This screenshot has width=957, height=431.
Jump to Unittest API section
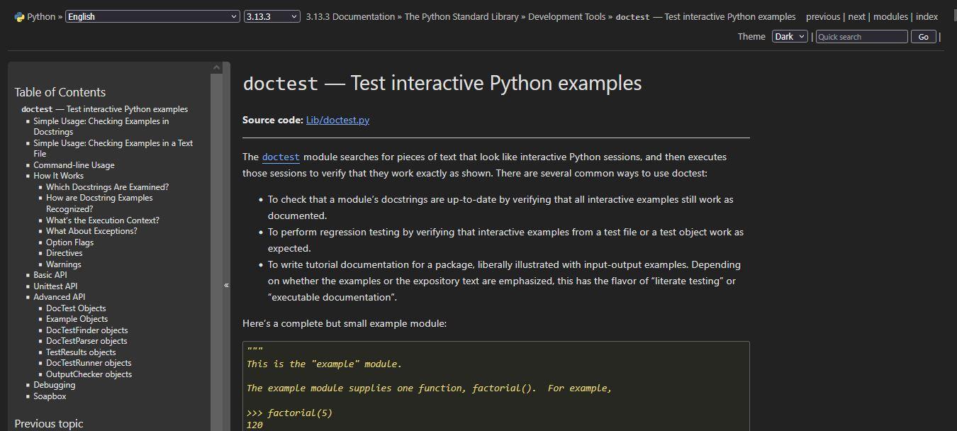[55, 286]
